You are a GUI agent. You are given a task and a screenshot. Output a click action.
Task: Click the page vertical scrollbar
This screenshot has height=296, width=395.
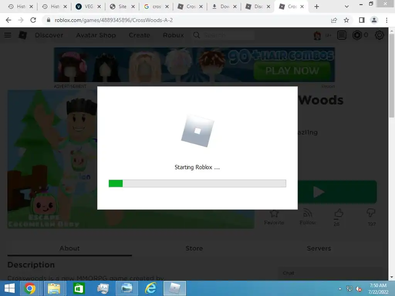point(392,76)
